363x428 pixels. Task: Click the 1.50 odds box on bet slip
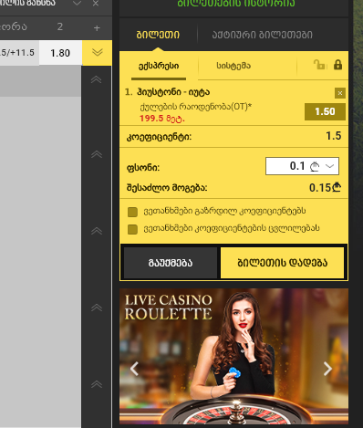click(x=325, y=111)
